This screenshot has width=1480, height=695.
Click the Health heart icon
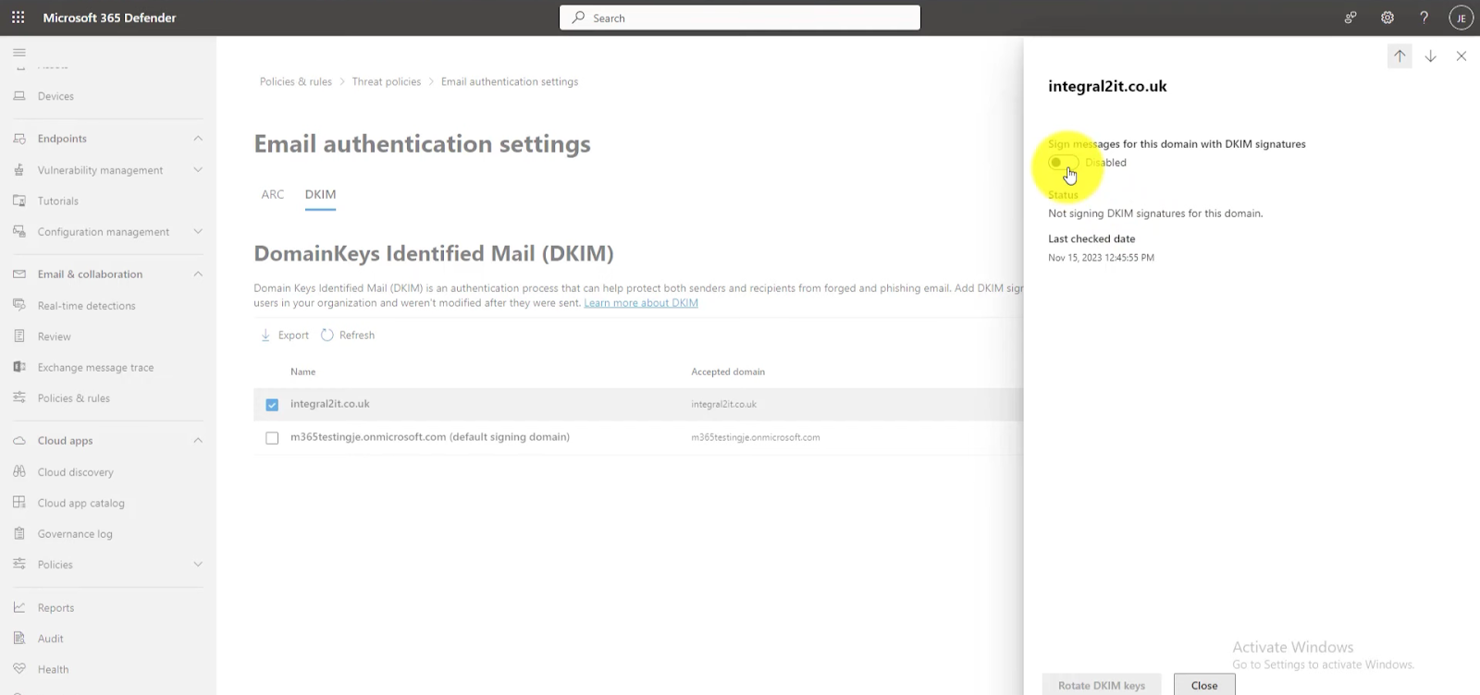19,669
